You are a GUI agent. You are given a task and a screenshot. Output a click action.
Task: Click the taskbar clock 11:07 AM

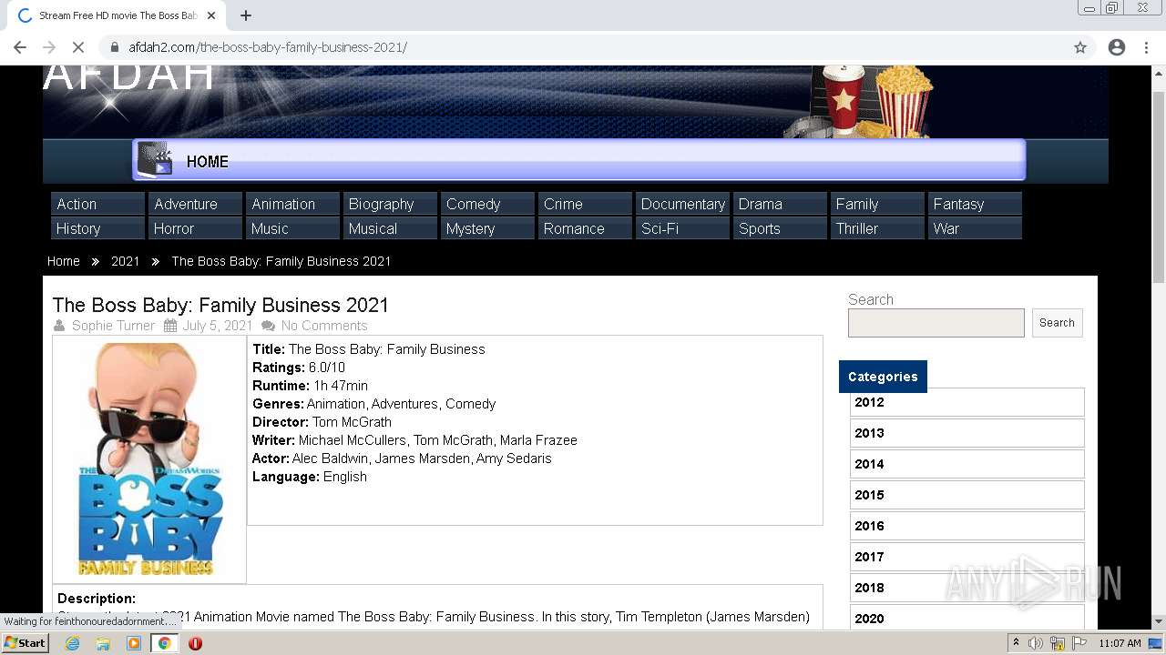tap(1120, 643)
